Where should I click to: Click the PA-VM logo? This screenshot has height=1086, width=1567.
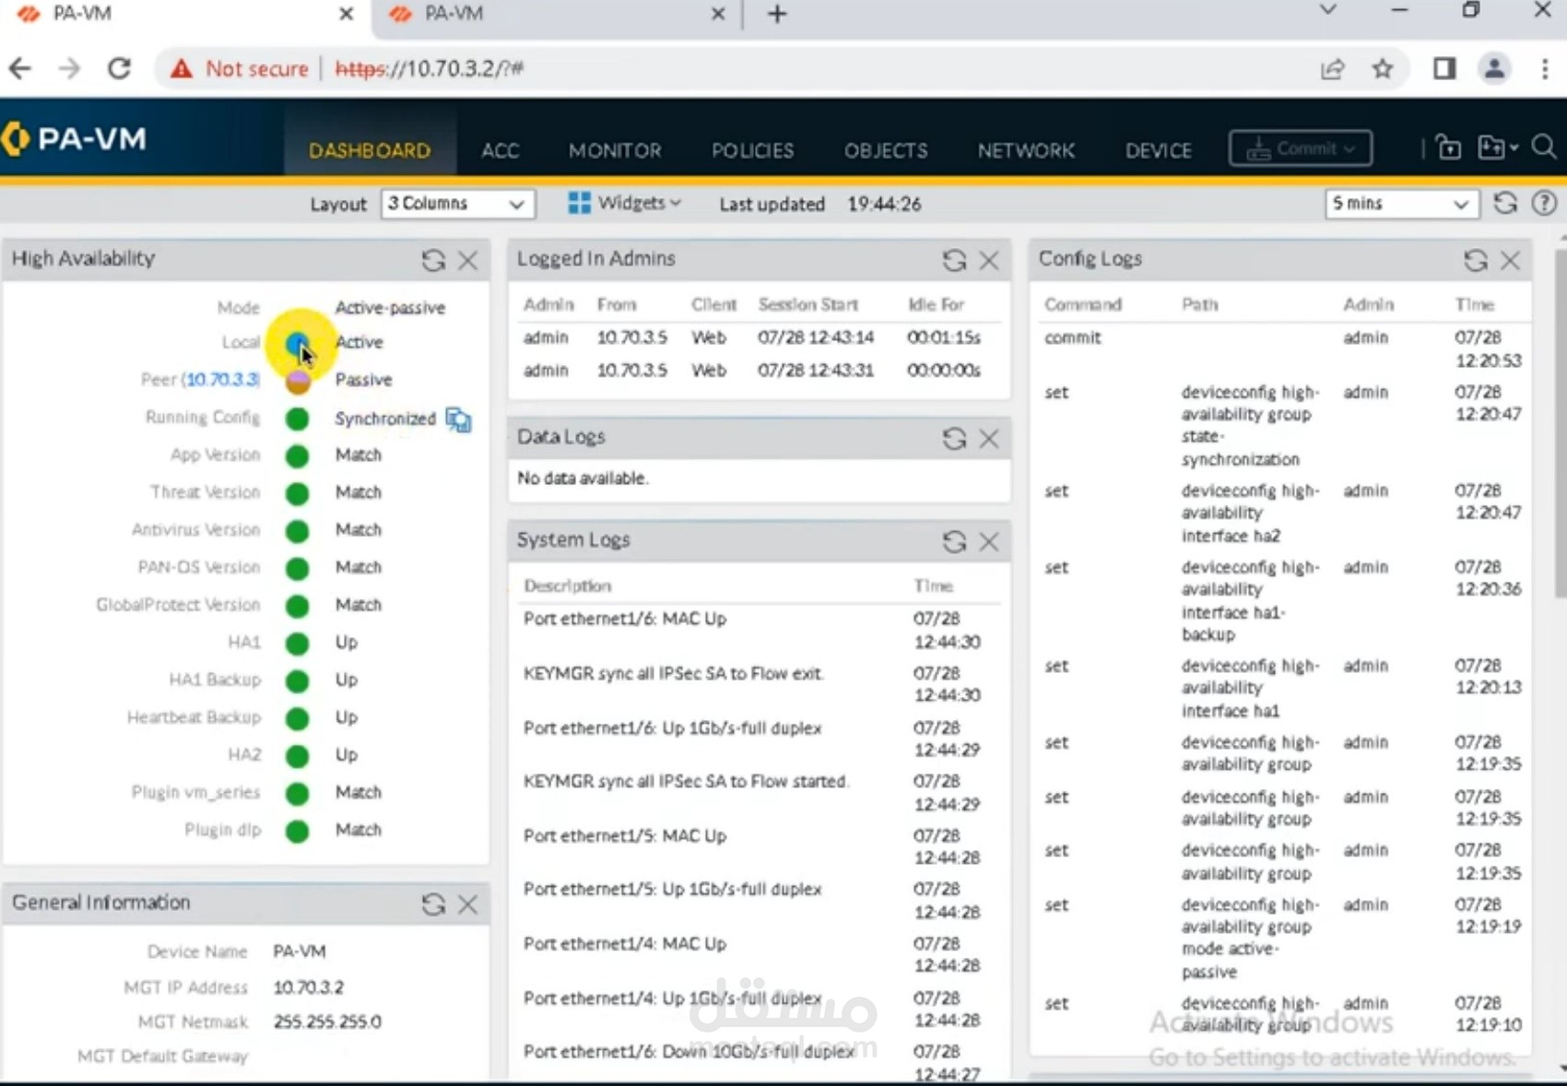click(x=74, y=139)
